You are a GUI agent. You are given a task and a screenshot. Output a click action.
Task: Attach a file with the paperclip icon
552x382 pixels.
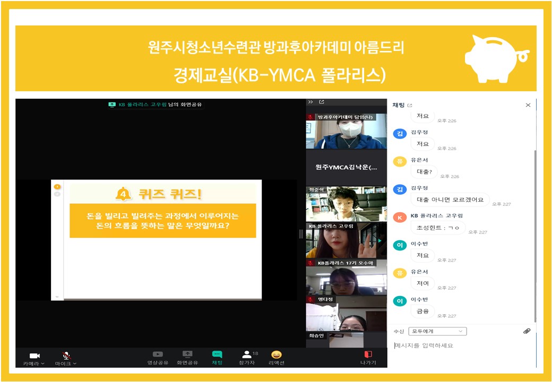[x=527, y=331]
